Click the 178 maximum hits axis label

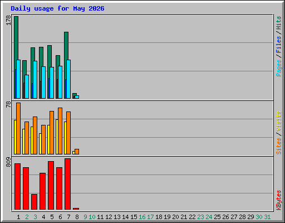pyautogui.click(x=8, y=21)
